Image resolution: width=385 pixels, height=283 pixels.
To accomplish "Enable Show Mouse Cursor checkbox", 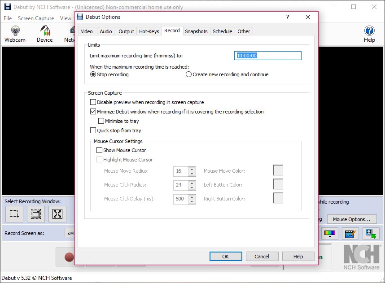I will (99, 150).
